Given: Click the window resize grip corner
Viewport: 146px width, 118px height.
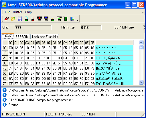Looking at the screenshot, I should coord(143,115).
